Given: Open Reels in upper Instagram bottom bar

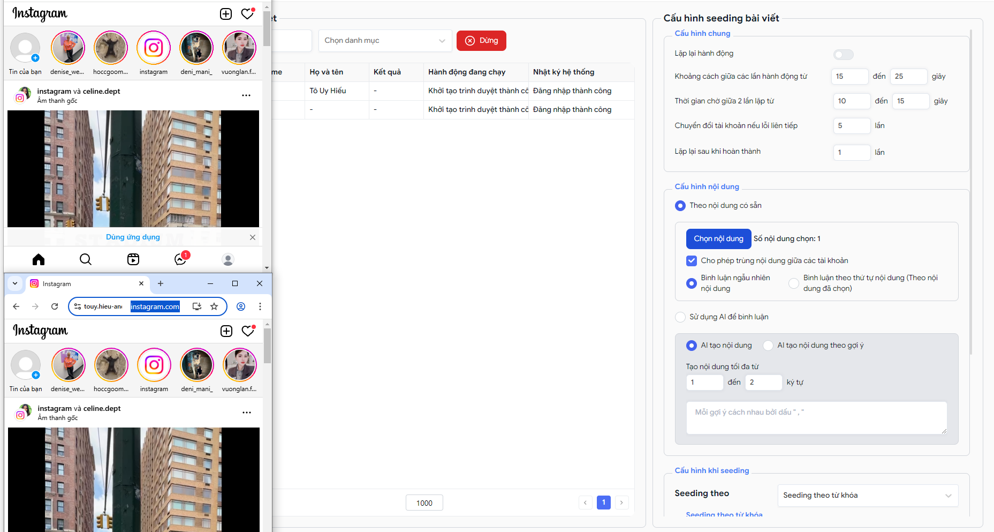Looking at the screenshot, I should point(133,259).
